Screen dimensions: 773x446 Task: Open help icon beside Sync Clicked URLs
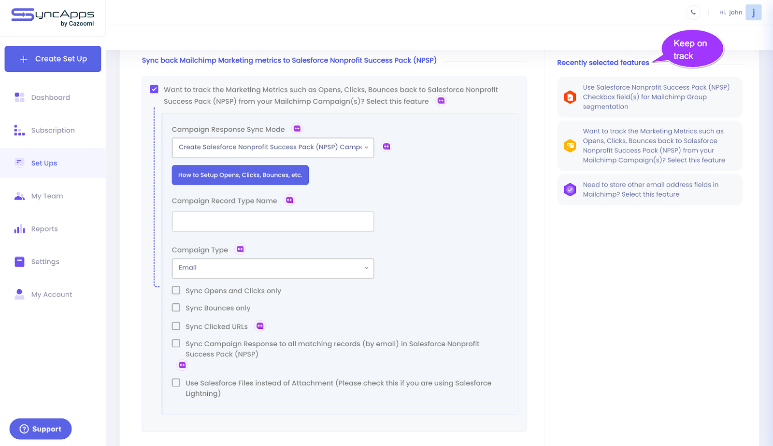[260, 326]
